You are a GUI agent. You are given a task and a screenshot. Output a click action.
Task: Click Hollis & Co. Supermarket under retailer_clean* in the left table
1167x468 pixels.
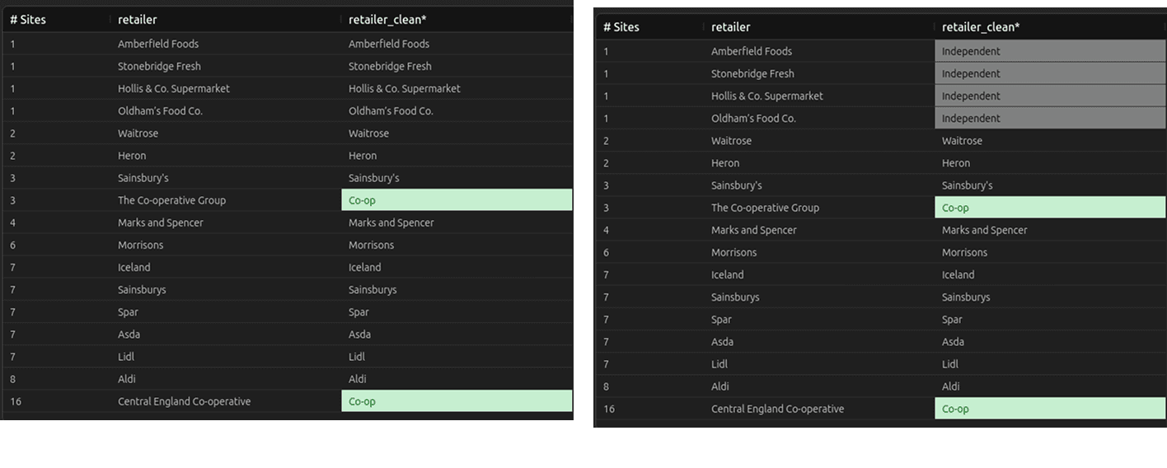tap(405, 88)
